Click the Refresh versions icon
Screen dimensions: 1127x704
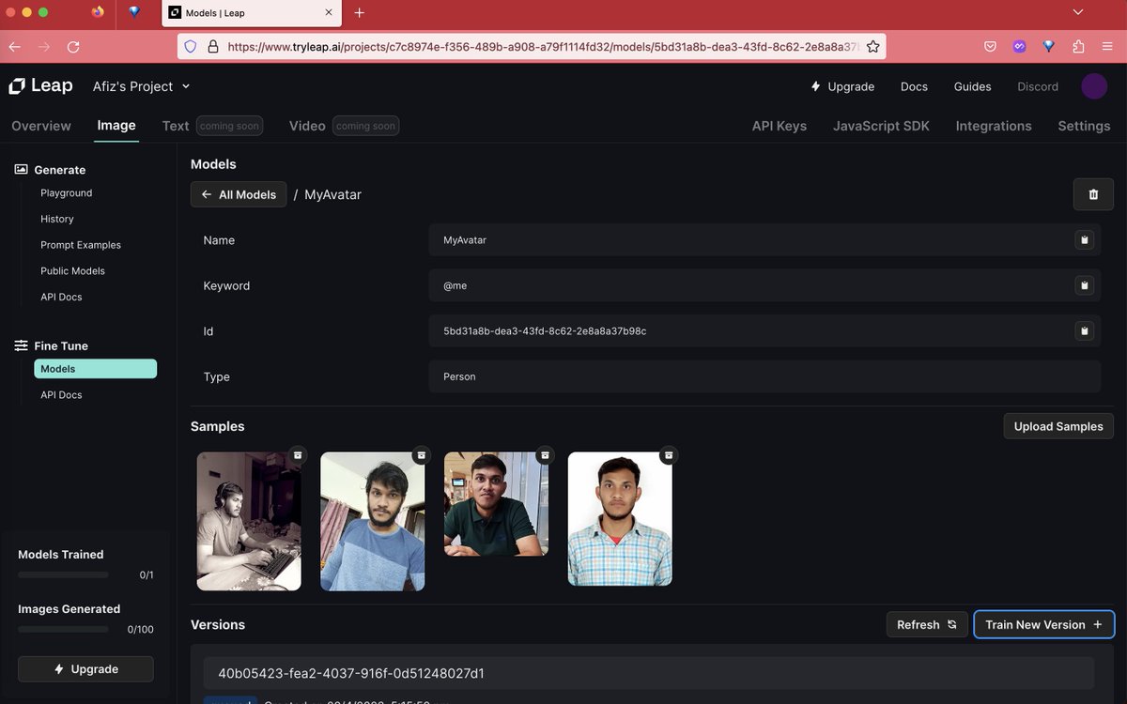coord(950,624)
